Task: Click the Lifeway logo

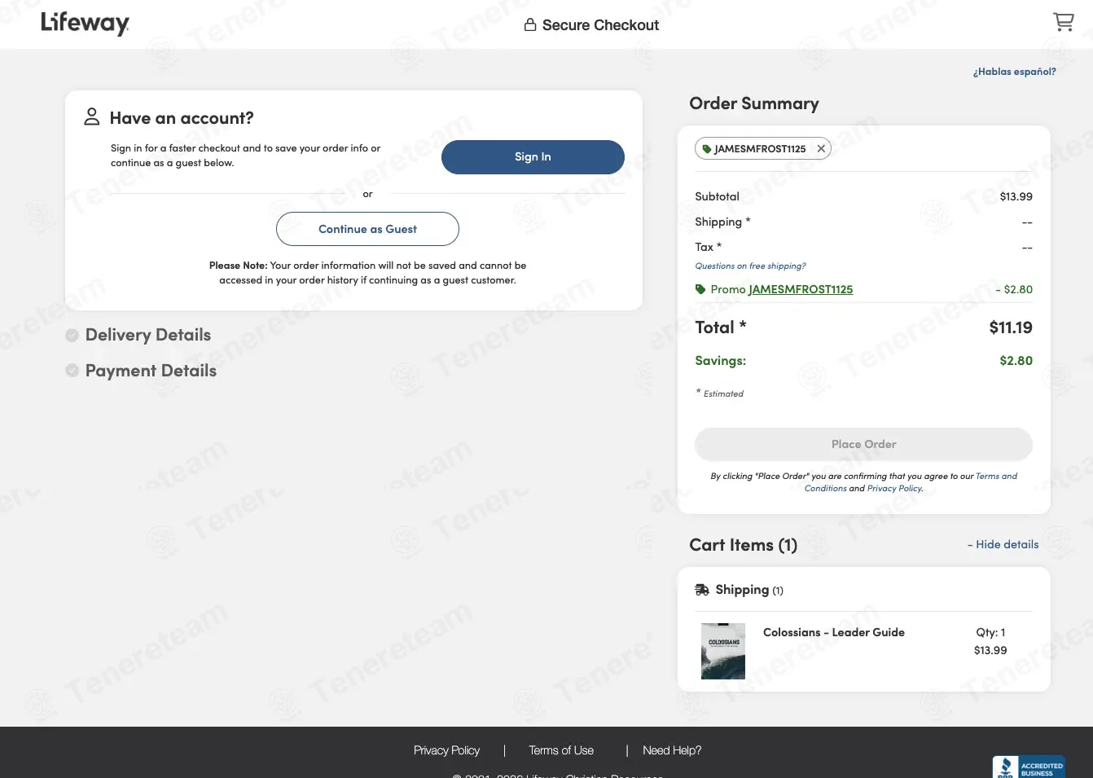Action: (x=86, y=23)
